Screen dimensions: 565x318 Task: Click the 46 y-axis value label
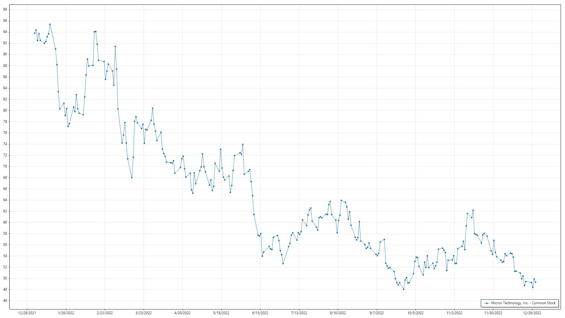tap(5, 301)
